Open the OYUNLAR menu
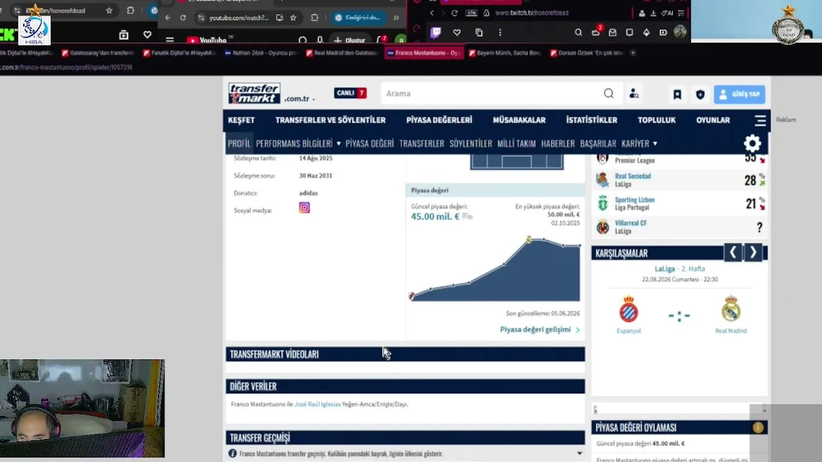822x462 pixels. tap(713, 120)
